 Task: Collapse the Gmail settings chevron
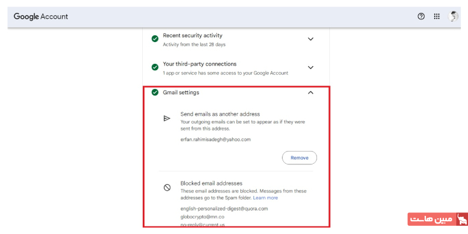click(x=311, y=92)
